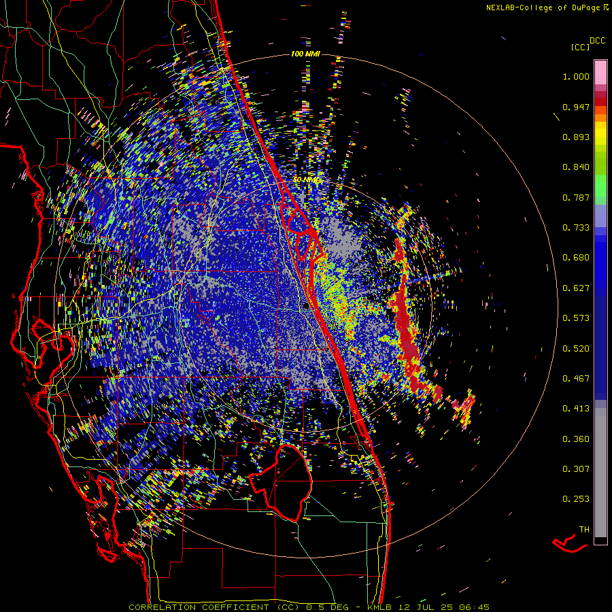Click the black radar site marker dot
612x612 pixels.
tap(306, 307)
